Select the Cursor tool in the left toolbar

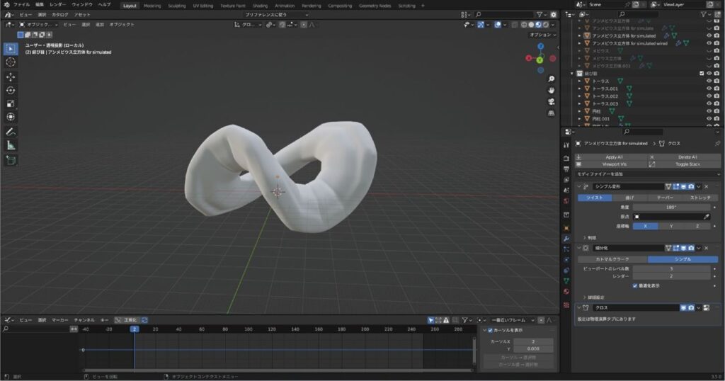coord(11,62)
